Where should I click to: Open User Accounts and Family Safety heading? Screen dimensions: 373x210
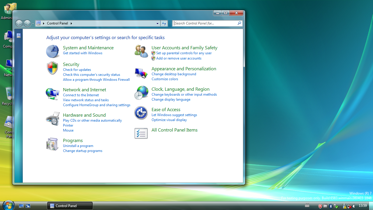point(184,48)
